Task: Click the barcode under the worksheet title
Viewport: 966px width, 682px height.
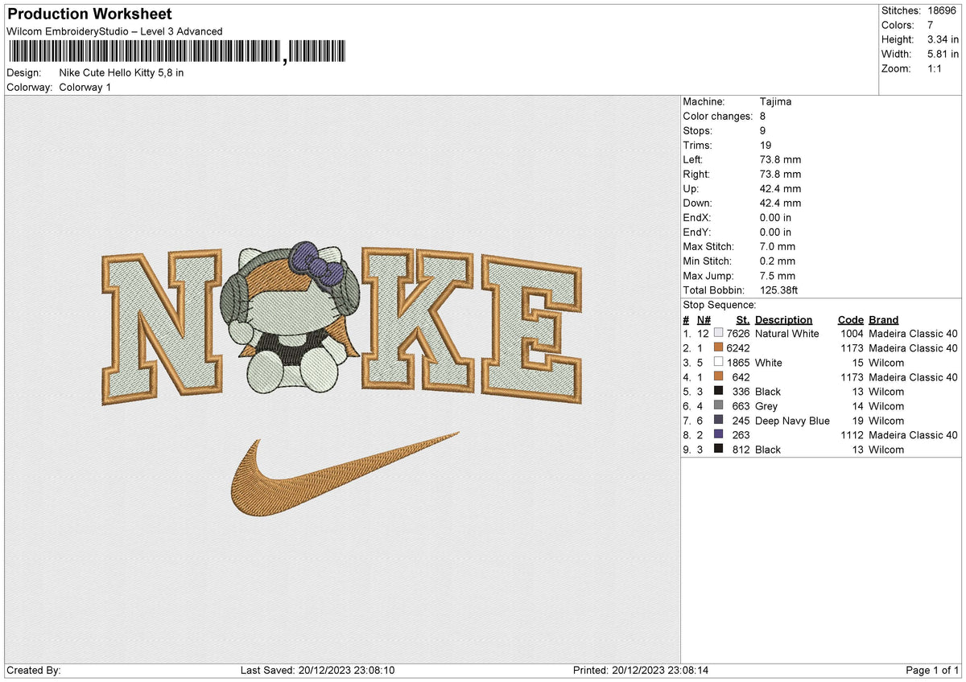Action: (x=177, y=52)
